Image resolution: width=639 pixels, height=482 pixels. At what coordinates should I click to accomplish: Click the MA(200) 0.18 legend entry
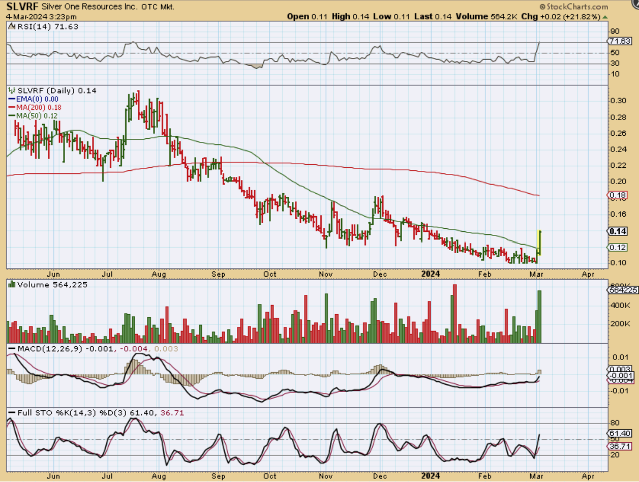pos(40,107)
